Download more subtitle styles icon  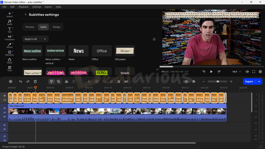tap(154, 39)
